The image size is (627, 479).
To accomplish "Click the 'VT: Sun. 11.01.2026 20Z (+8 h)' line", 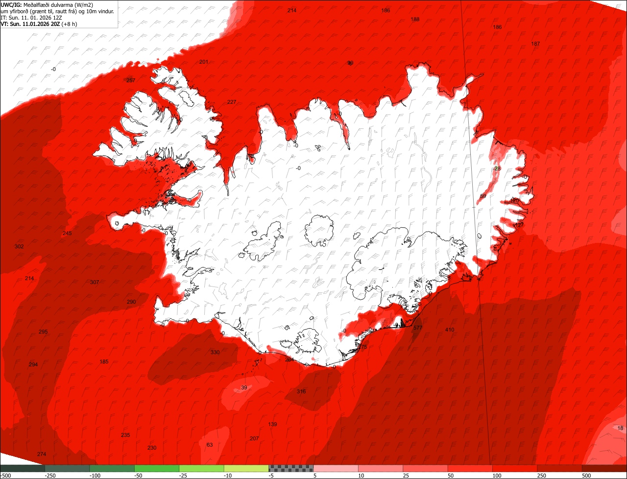I will 39,24.
